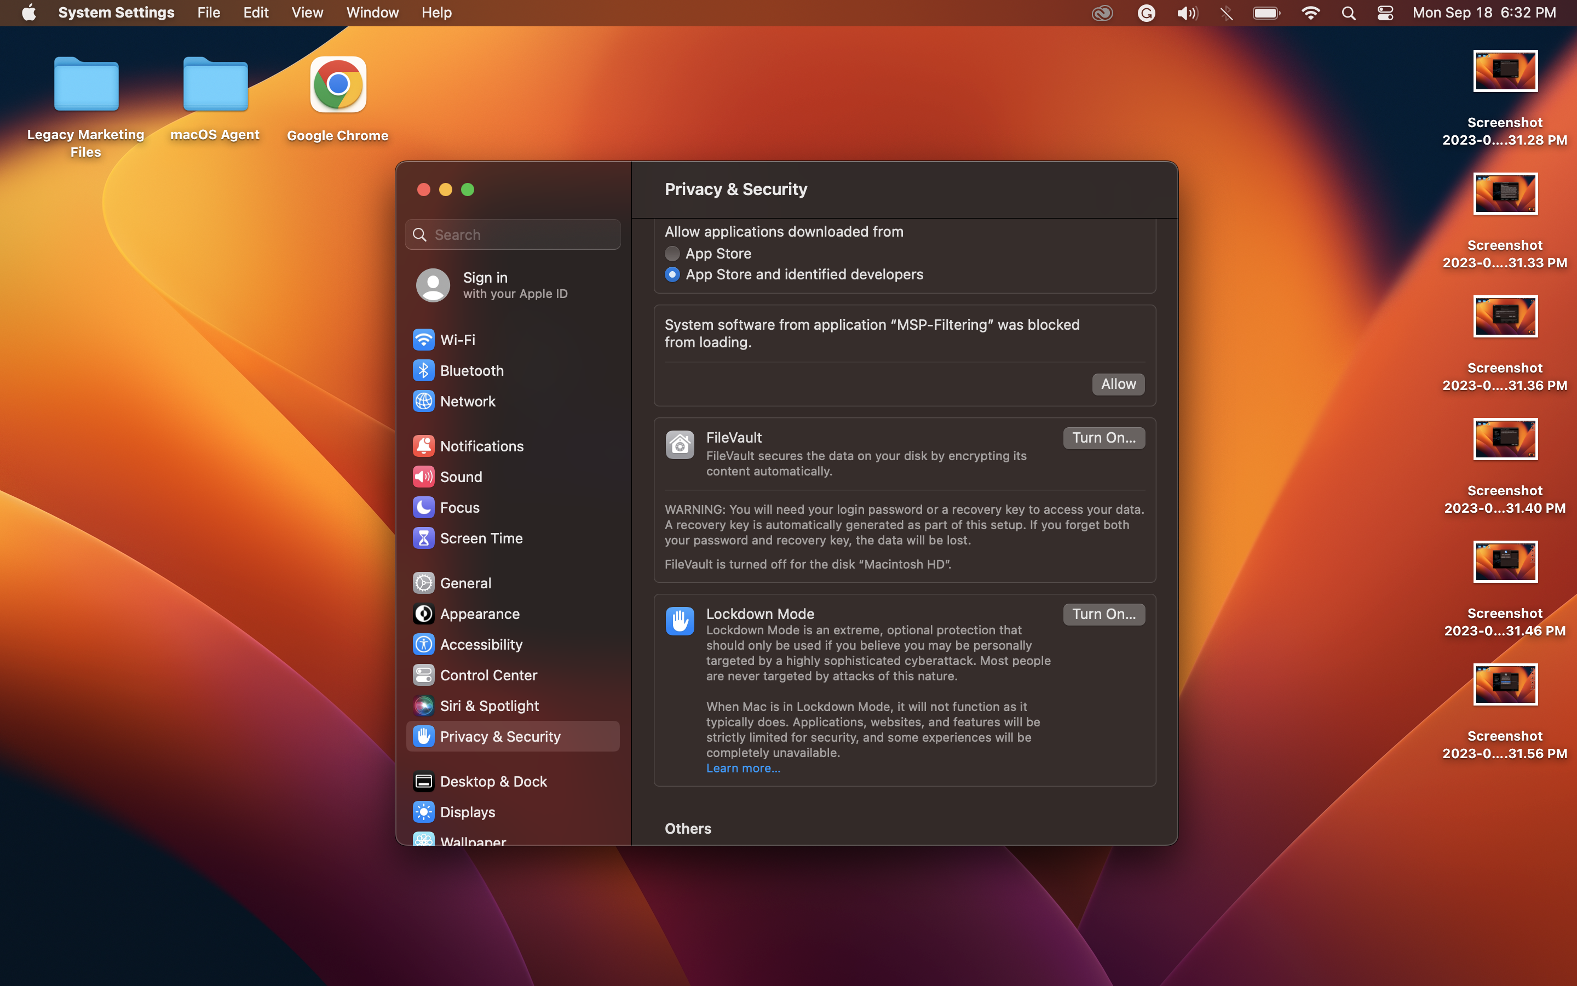The height and width of the screenshot is (986, 1577).
Task: Open Bluetooth settings in the sidebar
Action: click(472, 370)
